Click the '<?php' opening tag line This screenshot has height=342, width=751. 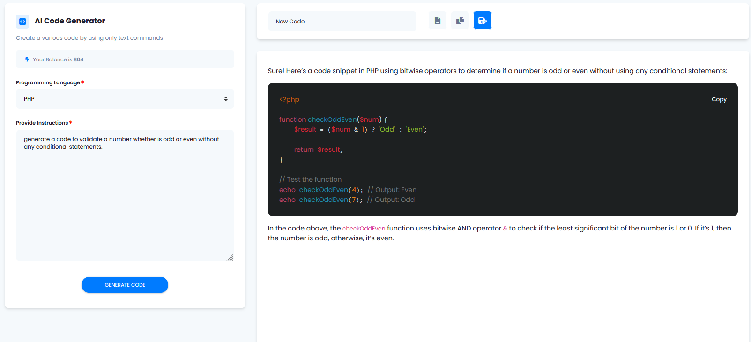click(x=289, y=99)
